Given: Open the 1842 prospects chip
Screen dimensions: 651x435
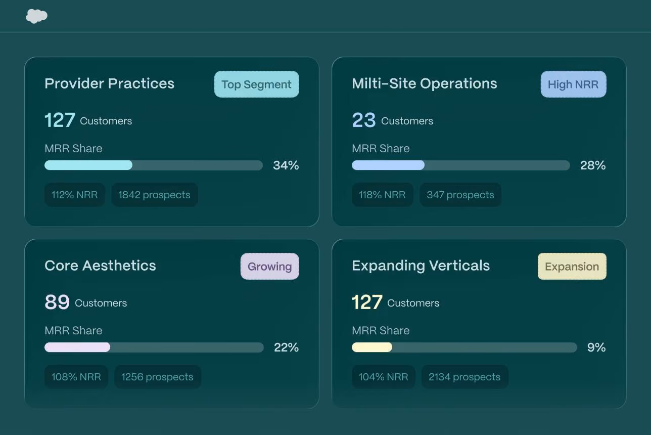Looking at the screenshot, I should click(x=155, y=195).
